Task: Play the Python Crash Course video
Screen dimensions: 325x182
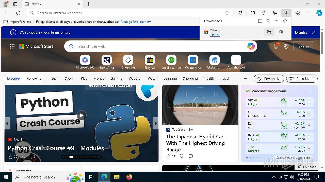Action: [x=82, y=115]
